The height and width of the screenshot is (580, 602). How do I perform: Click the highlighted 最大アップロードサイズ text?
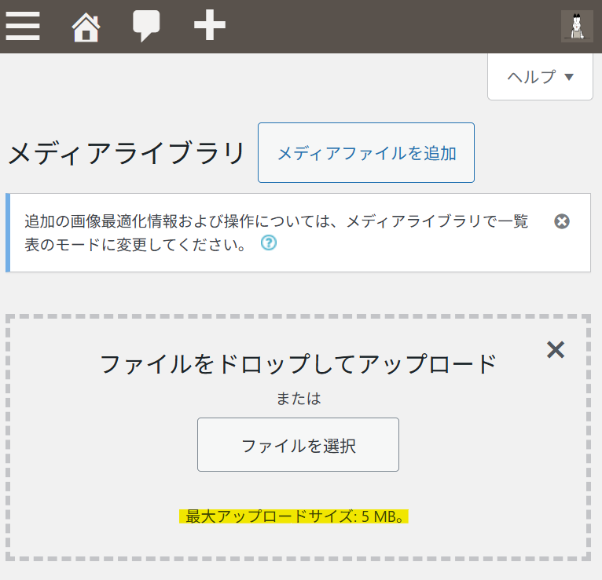pos(295,516)
